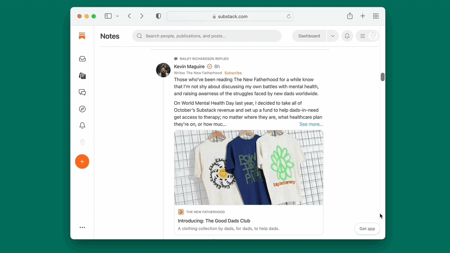Reload the page with refresh icon
450x253 pixels.
coord(289,16)
